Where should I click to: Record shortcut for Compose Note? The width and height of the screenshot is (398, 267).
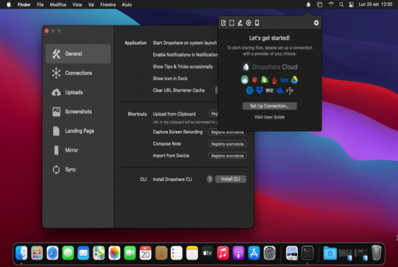[x=228, y=144]
